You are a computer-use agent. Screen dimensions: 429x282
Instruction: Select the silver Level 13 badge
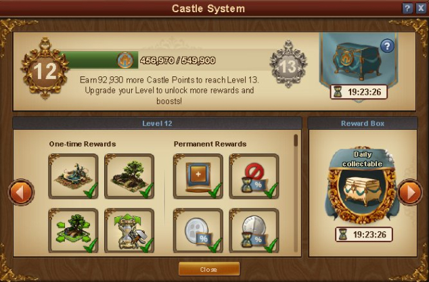tap(288, 64)
